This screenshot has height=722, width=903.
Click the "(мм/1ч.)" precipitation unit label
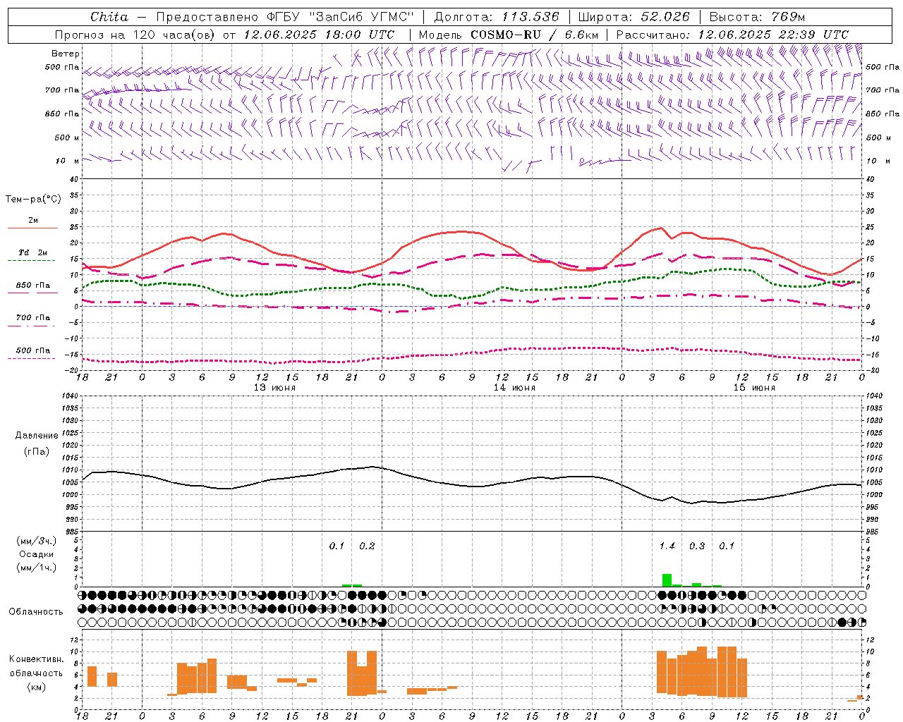coord(37,568)
